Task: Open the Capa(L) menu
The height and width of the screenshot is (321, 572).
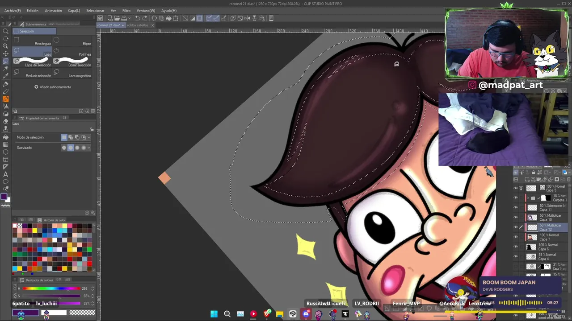Action: 74,10
